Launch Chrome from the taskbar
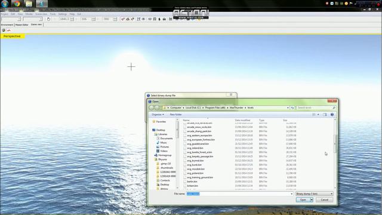The width and height of the screenshot is (382, 215). pyautogui.click(x=17, y=4)
